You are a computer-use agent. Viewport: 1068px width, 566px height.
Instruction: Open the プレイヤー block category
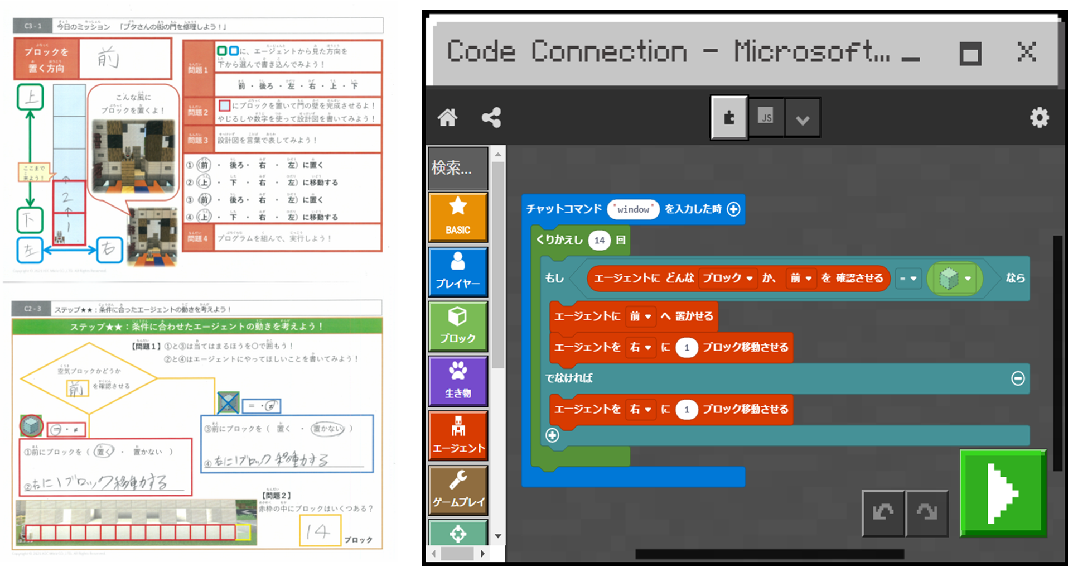[x=458, y=271]
